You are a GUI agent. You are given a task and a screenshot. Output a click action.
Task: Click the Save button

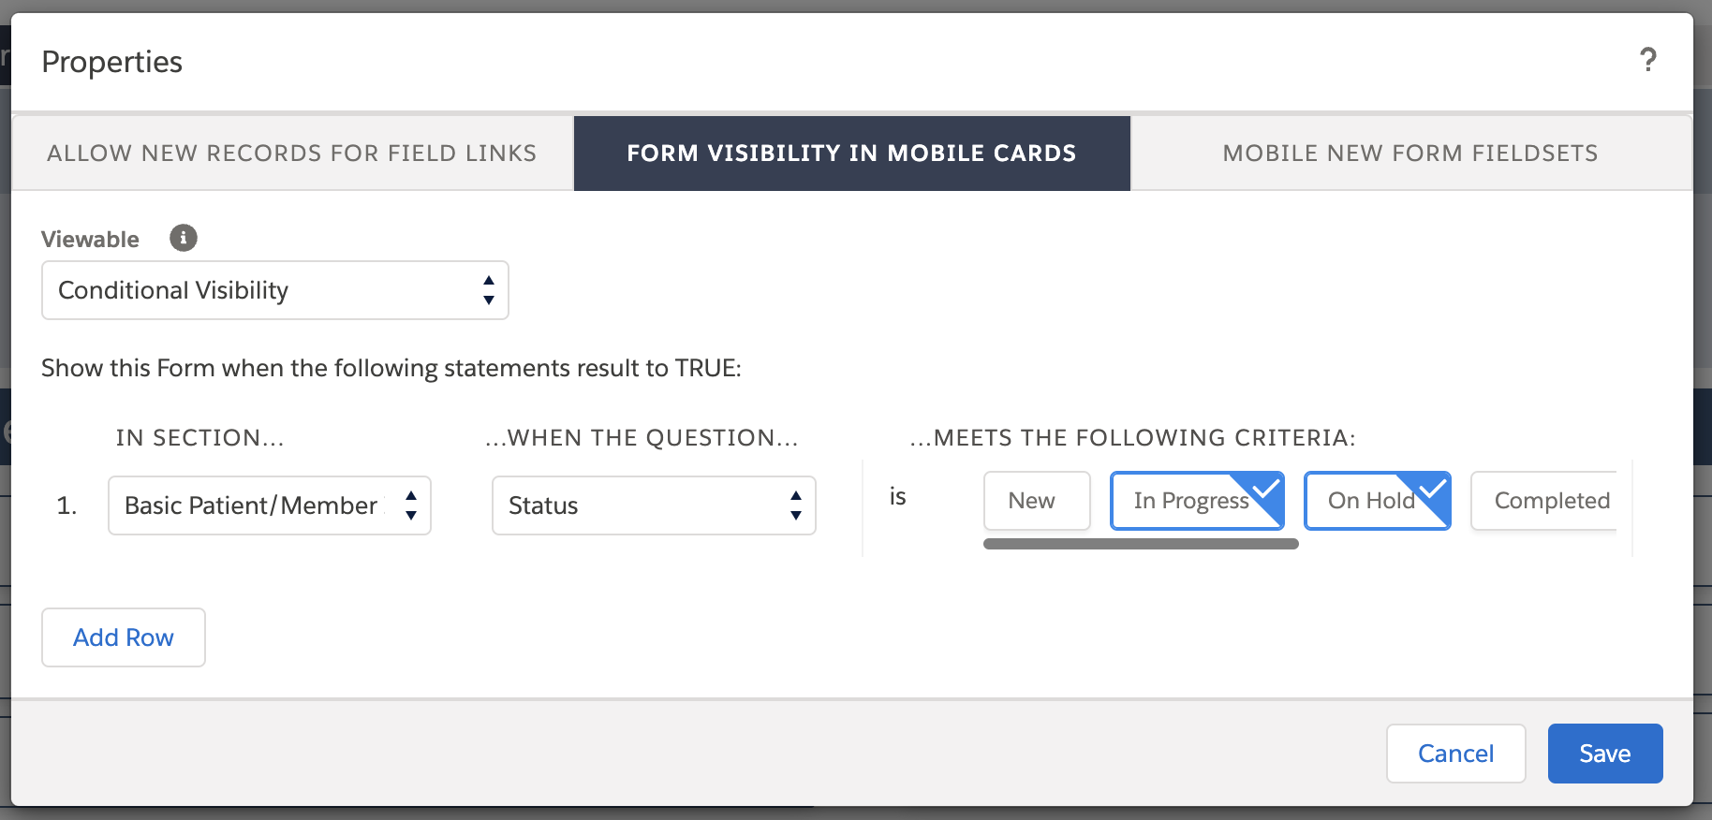tap(1605, 754)
